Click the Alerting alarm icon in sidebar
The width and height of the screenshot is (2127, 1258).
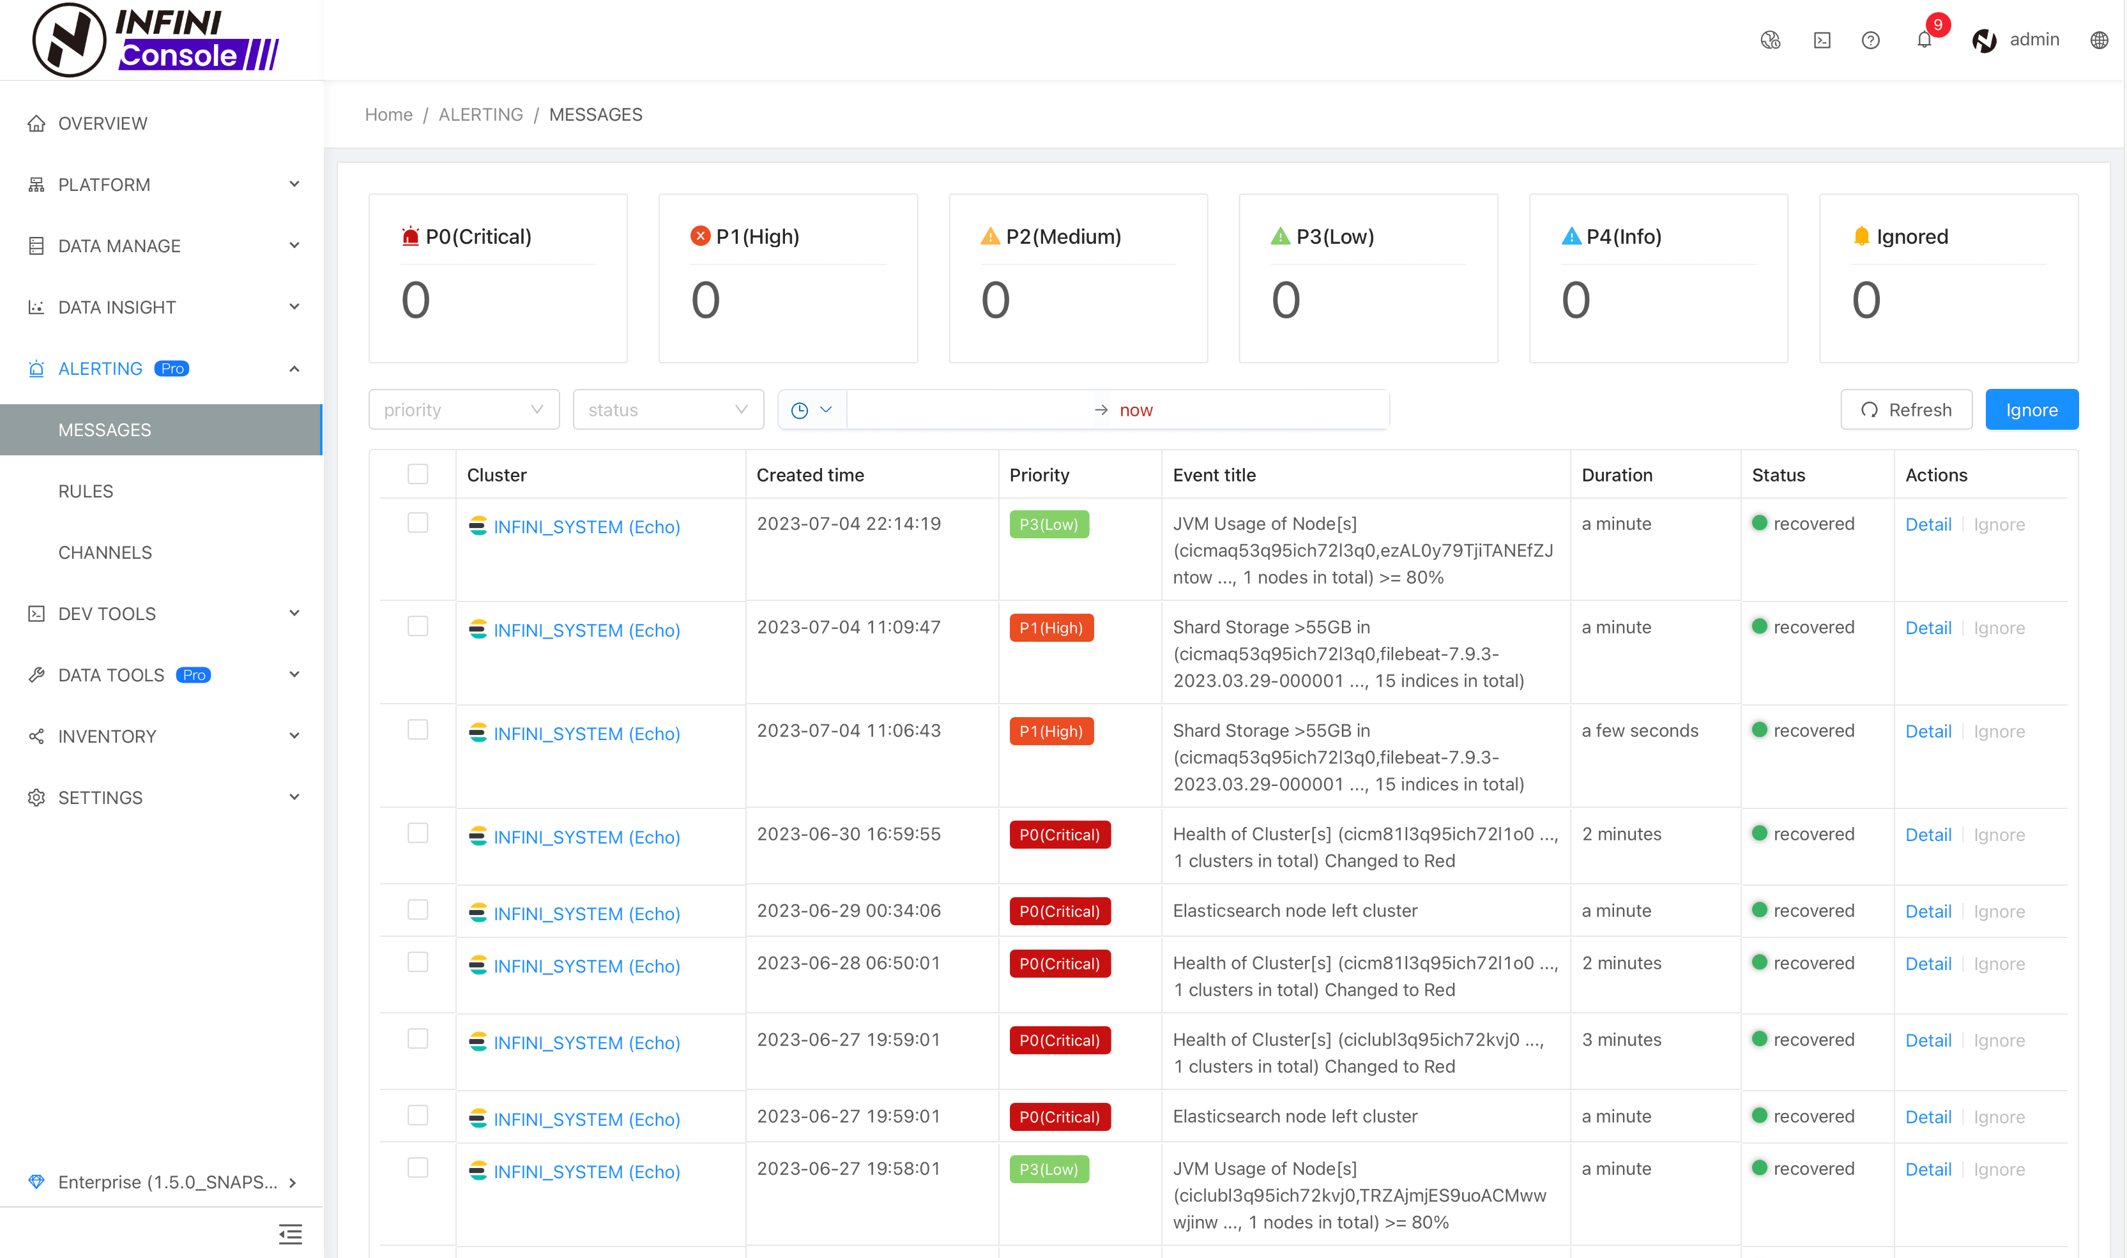(x=36, y=368)
